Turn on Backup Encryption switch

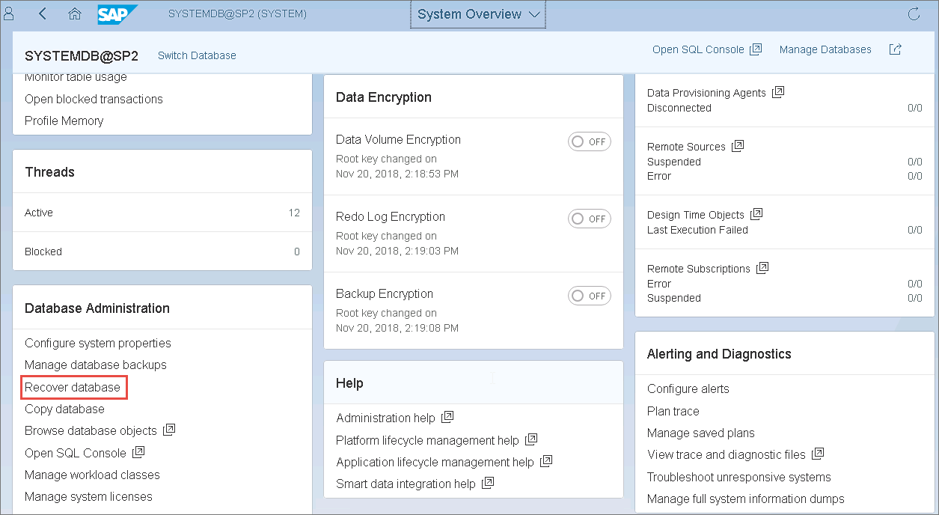(589, 296)
